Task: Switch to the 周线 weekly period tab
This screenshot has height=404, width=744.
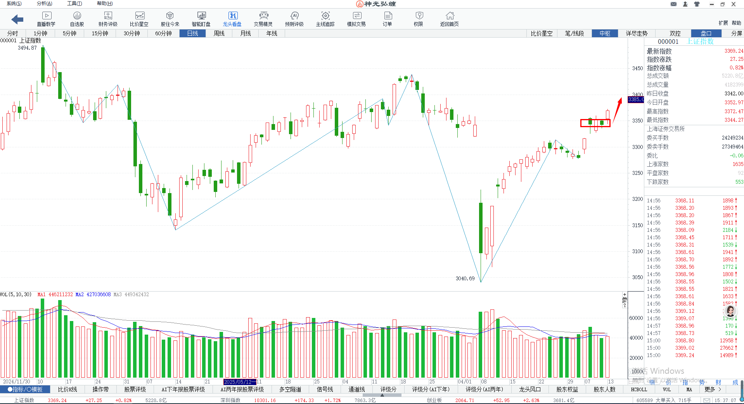Action: pos(219,33)
